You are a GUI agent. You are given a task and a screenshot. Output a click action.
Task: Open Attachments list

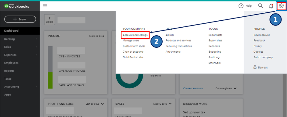[x=173, y=52]
